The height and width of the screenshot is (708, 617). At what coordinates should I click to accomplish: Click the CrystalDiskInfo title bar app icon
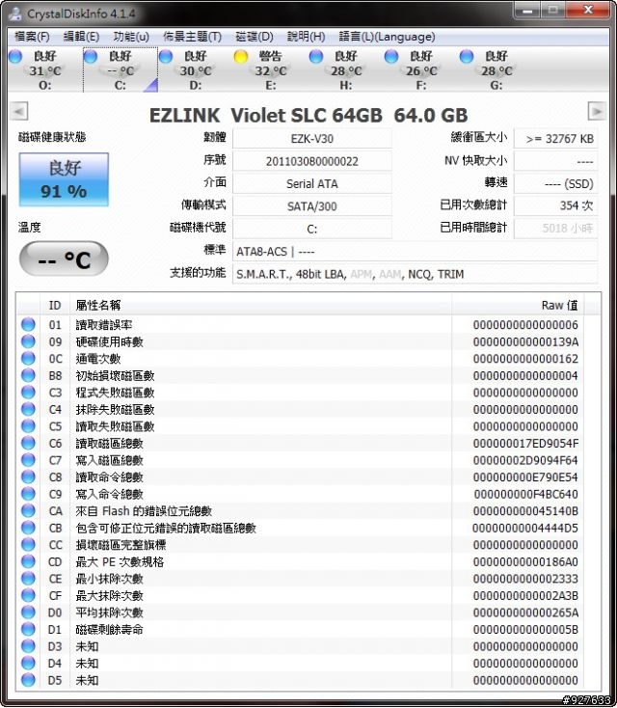pos(15,14)
